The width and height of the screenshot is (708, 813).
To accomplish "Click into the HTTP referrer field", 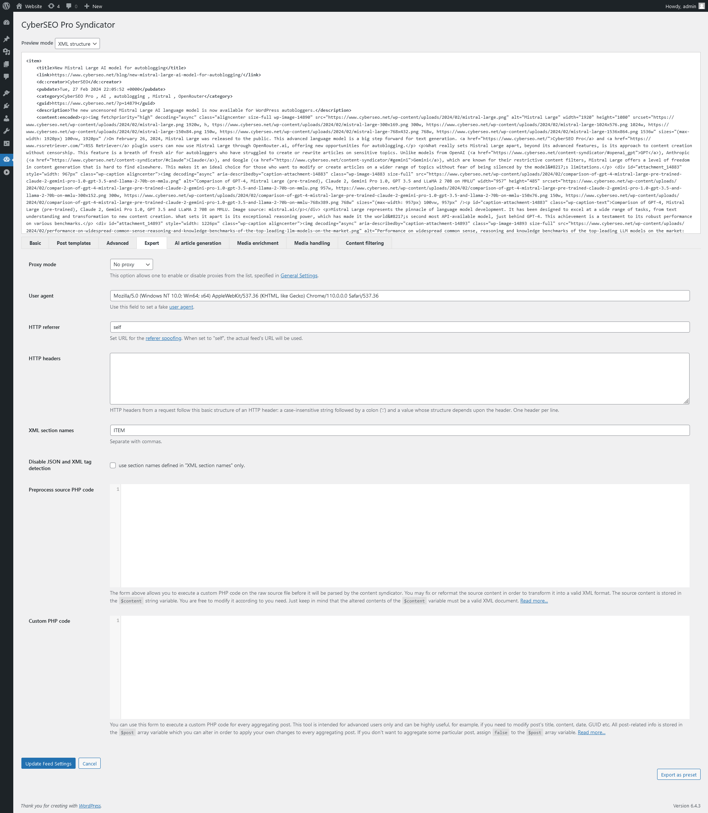I will (399, 327).
